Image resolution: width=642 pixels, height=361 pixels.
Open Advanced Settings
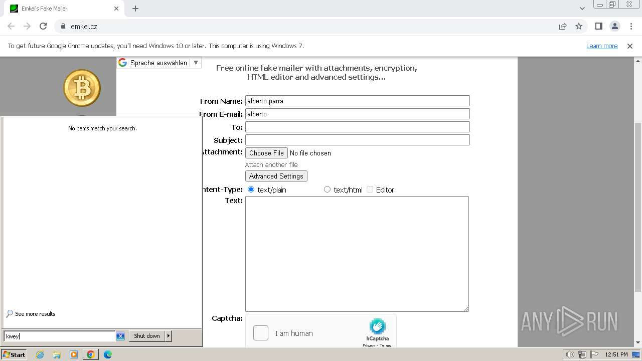(x=276, y=176)
